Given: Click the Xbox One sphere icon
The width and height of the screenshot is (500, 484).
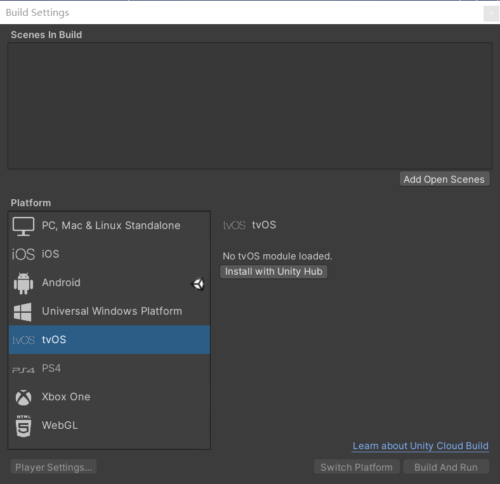Looking at the screenshot, I should pyautogui.click(x=23, y=397).
